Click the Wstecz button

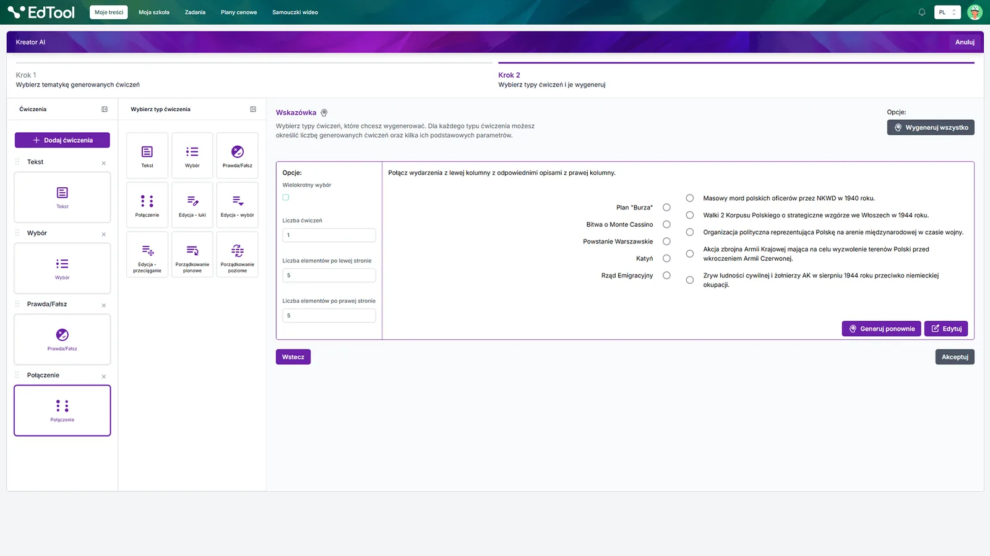point(293,357)
